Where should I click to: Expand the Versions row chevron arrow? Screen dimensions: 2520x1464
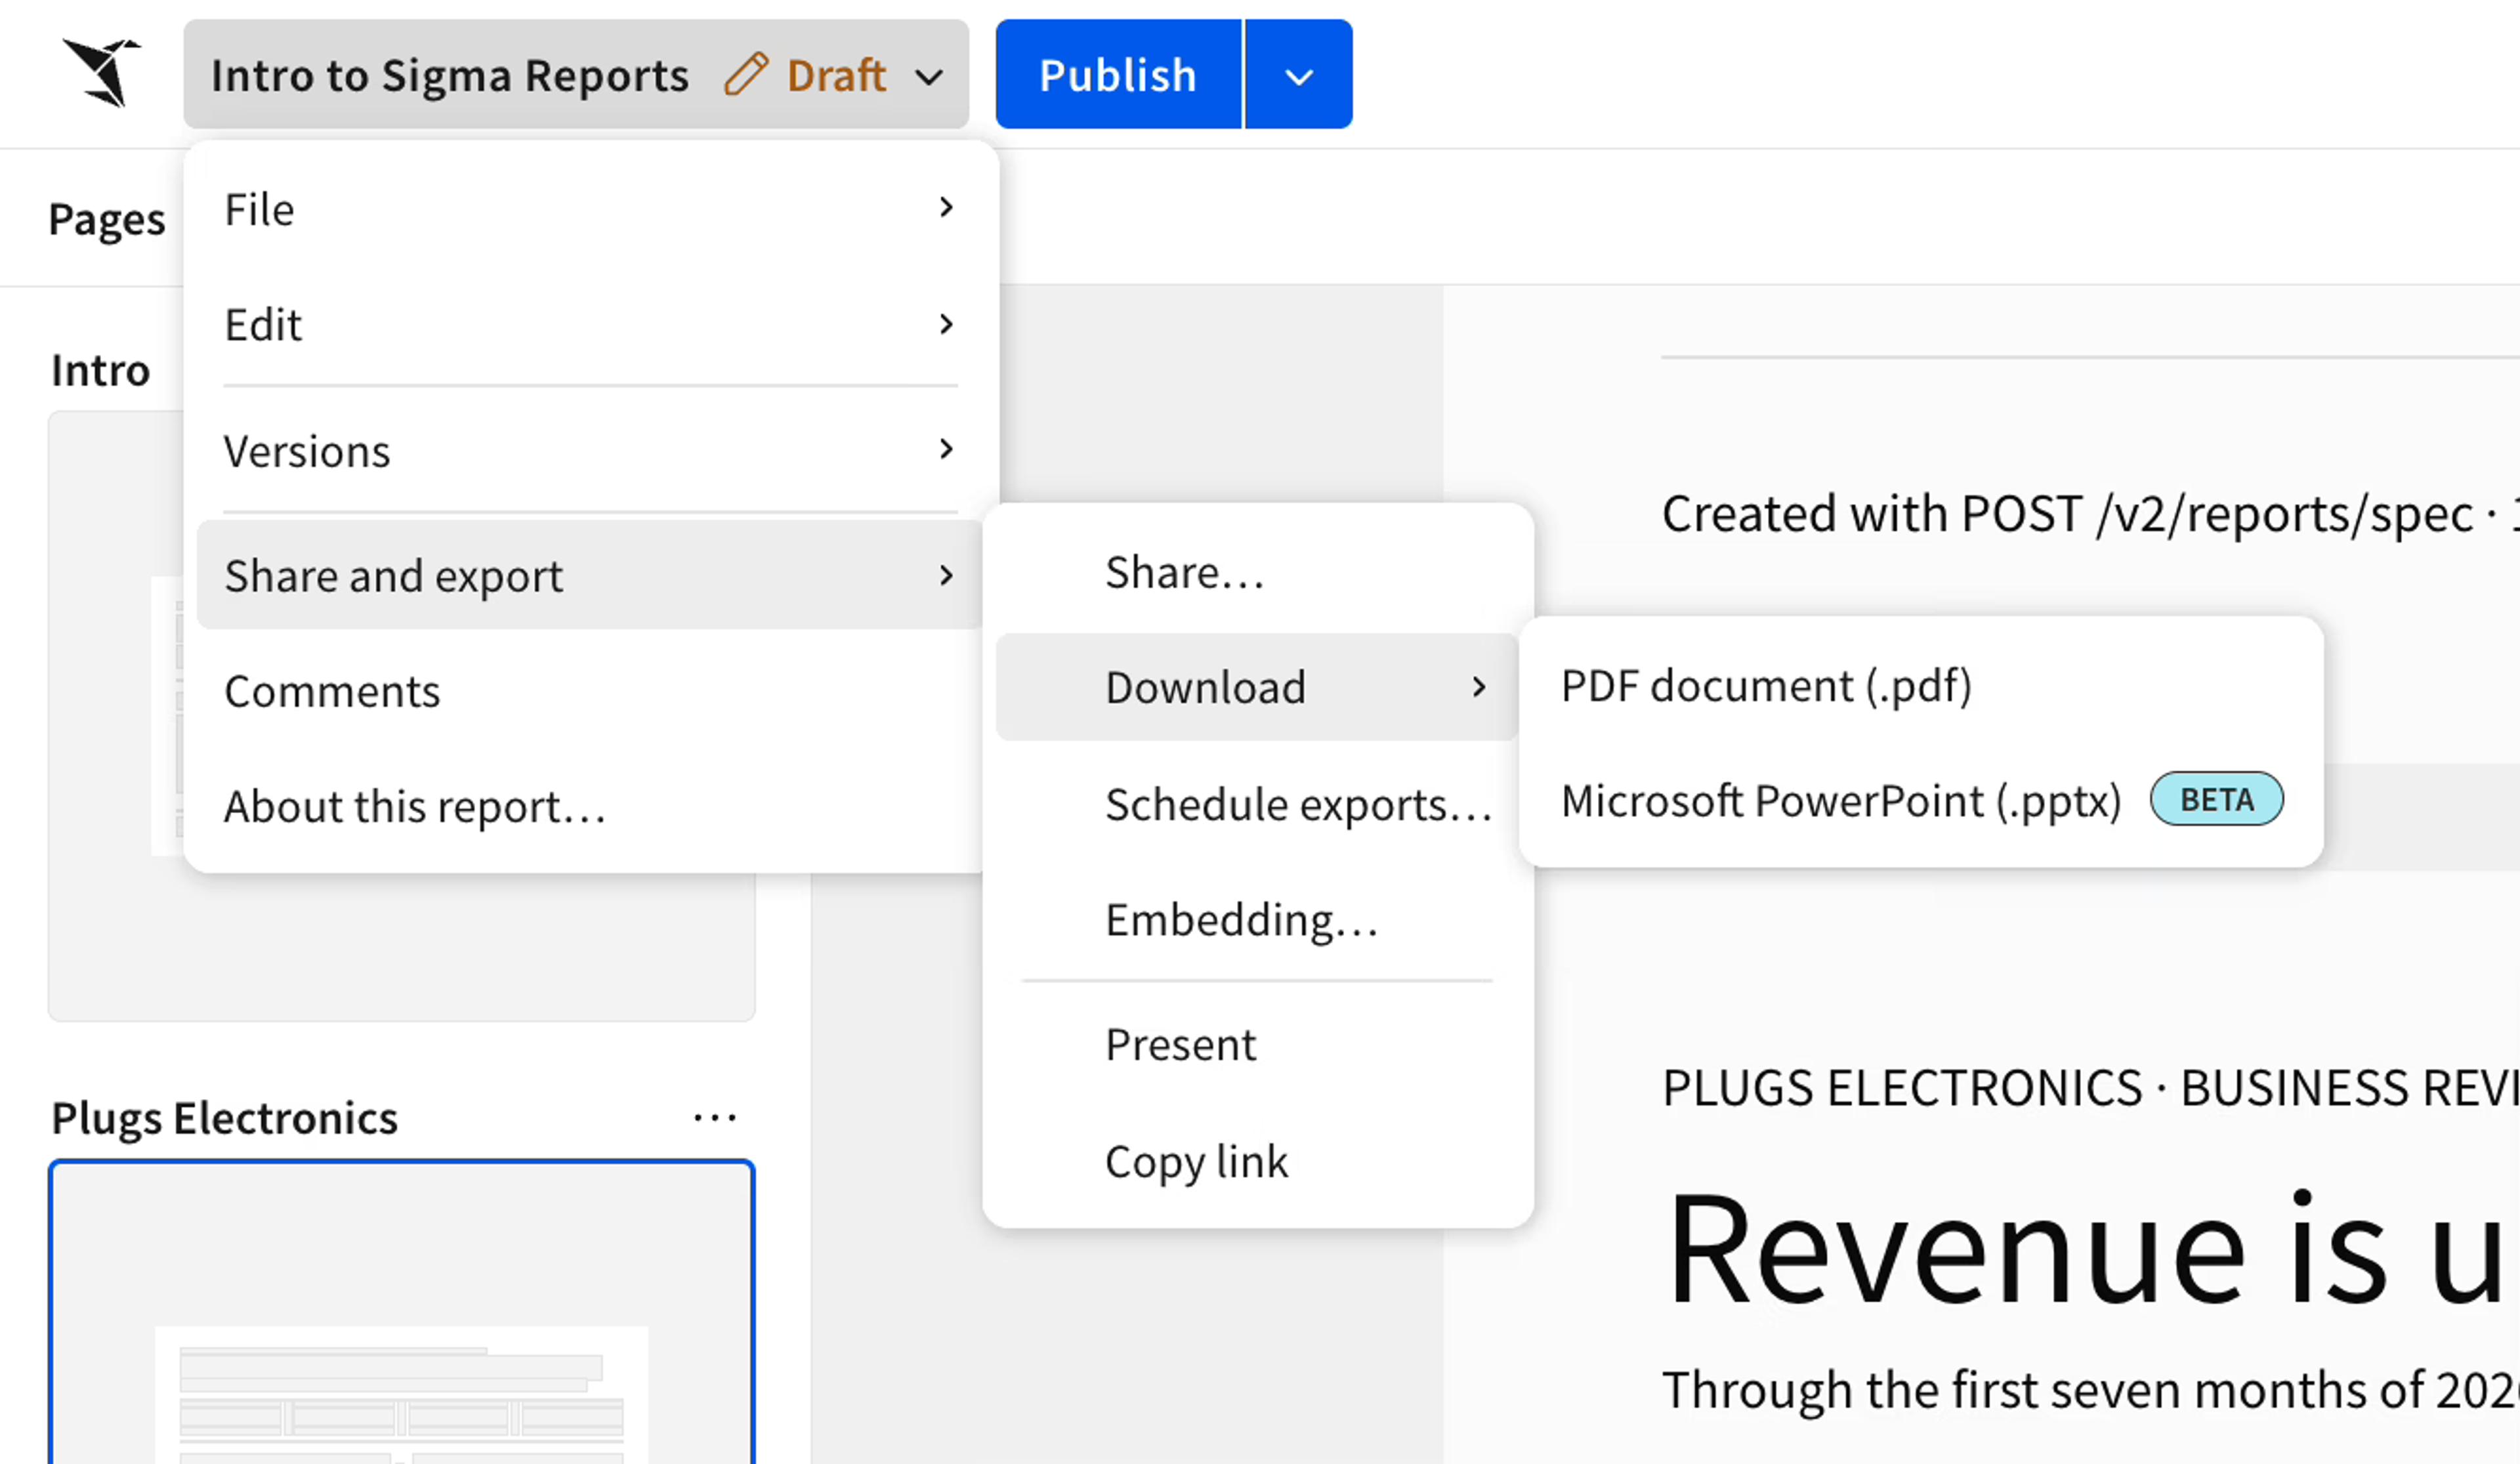(x=946, y=449)
